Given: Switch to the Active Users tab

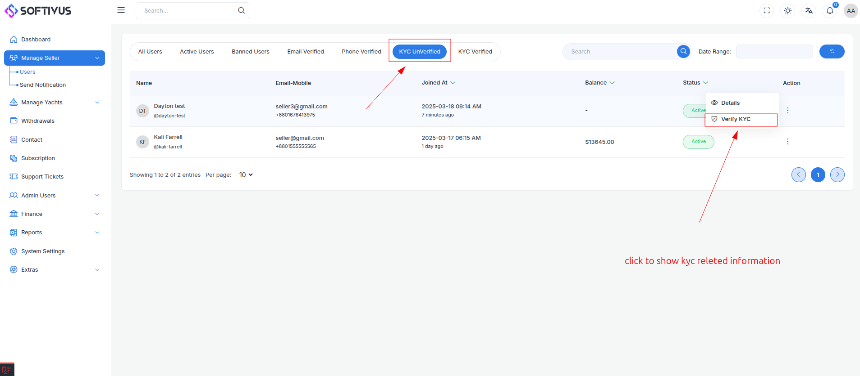Looking at the screenshot, I should (197, 51).
